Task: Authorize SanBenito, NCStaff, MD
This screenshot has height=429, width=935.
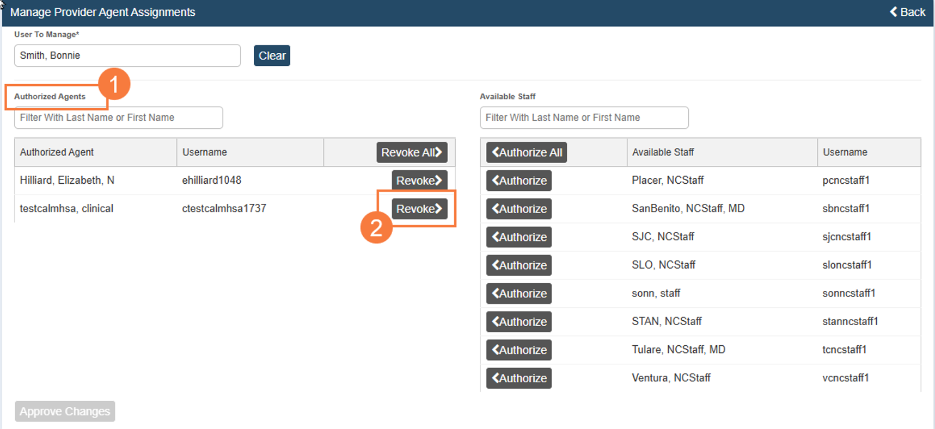Action: (518, 209)
